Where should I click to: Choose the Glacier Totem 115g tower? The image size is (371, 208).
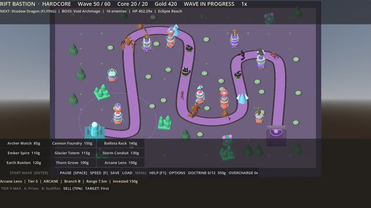click(72, 153)
